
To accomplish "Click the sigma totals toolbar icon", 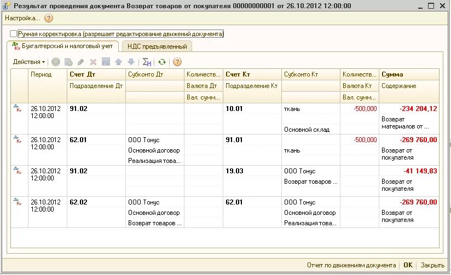I will coord(147,62).
